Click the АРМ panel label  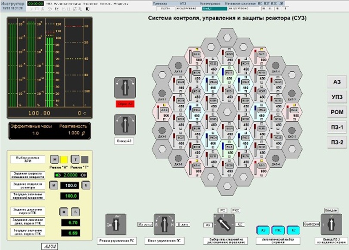(49, 247)
